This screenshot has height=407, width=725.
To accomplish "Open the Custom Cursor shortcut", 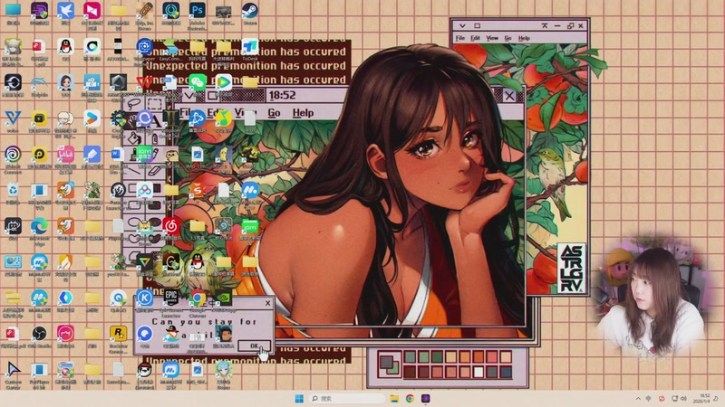I will pyautogui.click(x=13, y=369).
